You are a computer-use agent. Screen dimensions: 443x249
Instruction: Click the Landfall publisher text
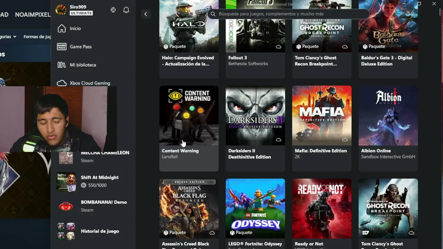[170, 157]
